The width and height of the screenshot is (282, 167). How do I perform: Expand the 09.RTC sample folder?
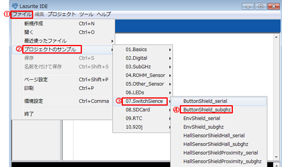pyautogui.click(x=143, y=119)
